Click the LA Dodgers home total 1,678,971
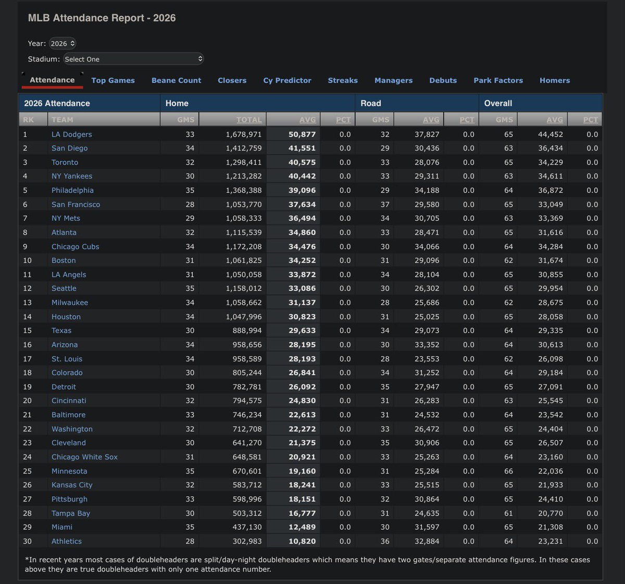This screenshot has width=625, height=584. [x=244, y=134]
